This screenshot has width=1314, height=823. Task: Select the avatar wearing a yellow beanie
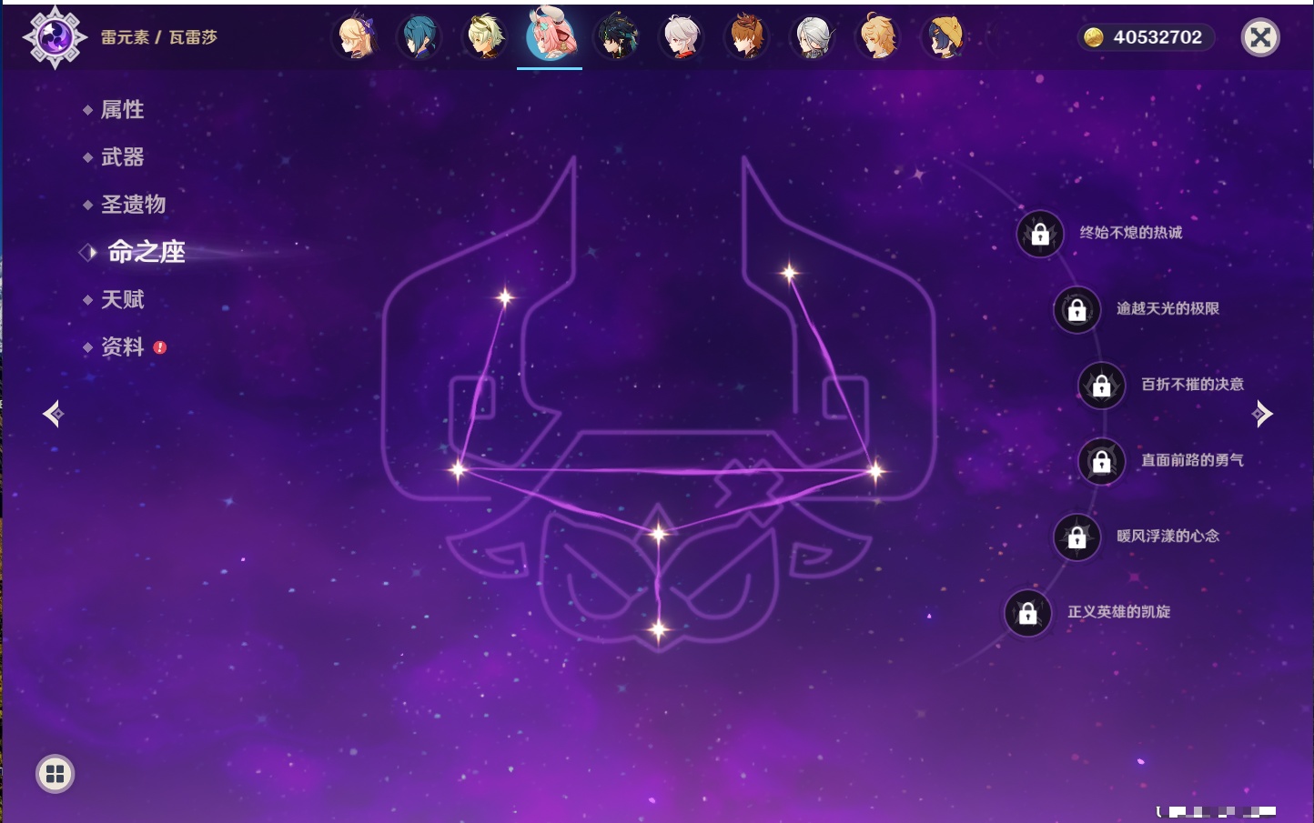(x=944, y=37)
